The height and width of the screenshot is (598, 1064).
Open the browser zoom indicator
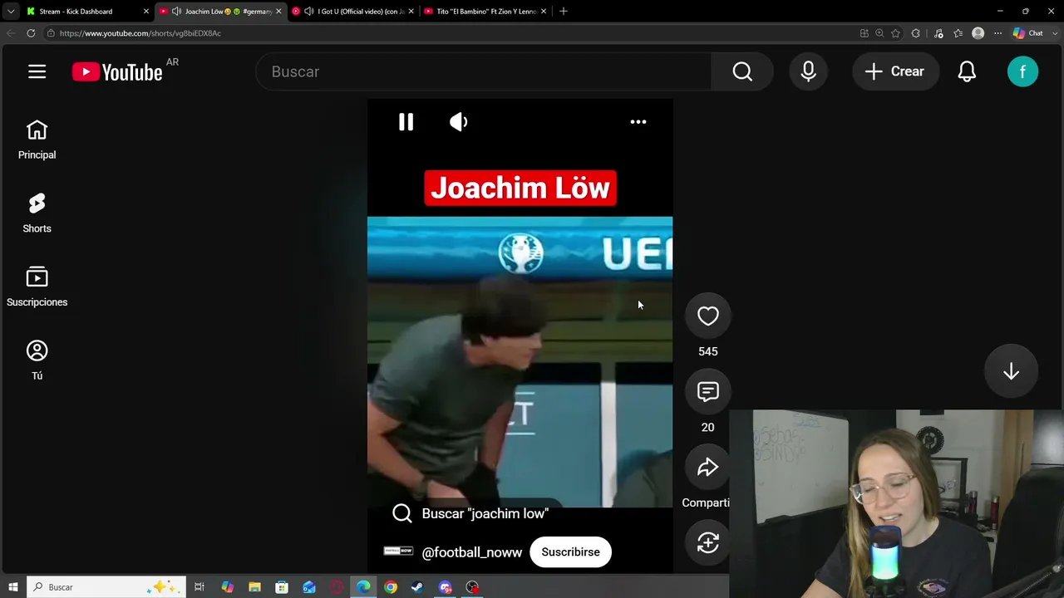(x=879, y=33)
